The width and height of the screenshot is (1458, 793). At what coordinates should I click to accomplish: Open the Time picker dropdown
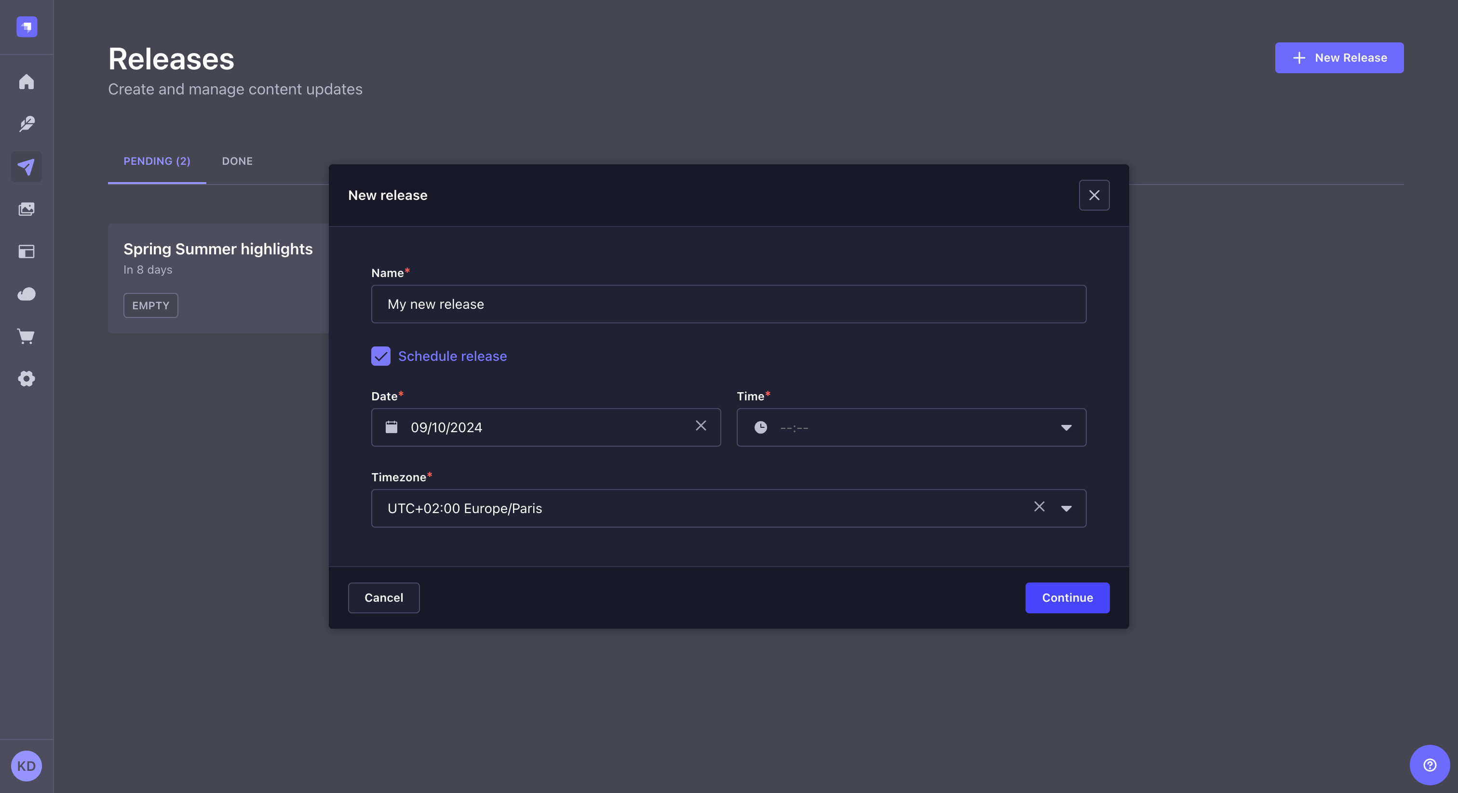[1066, 428]
